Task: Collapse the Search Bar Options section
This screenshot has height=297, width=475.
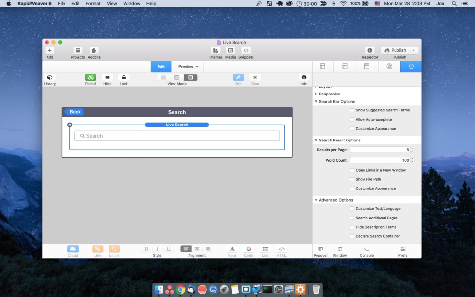Action: click(316, 101)
